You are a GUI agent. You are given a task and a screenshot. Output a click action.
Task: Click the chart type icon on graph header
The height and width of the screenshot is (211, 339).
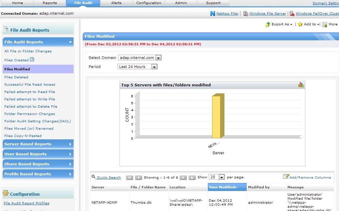click(301, 85)
